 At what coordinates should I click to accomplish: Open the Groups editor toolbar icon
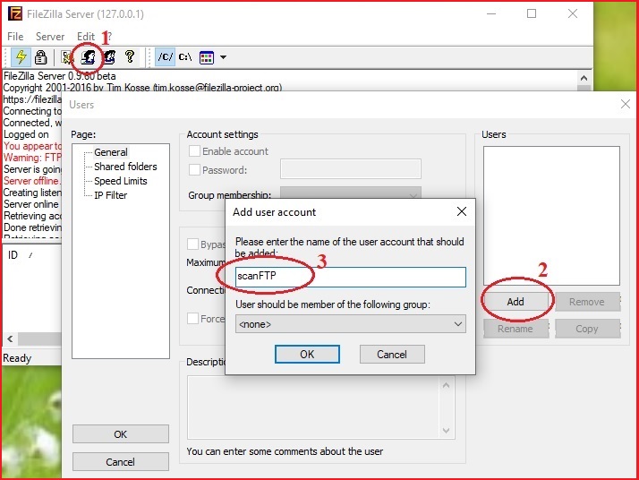coord(109,57)
